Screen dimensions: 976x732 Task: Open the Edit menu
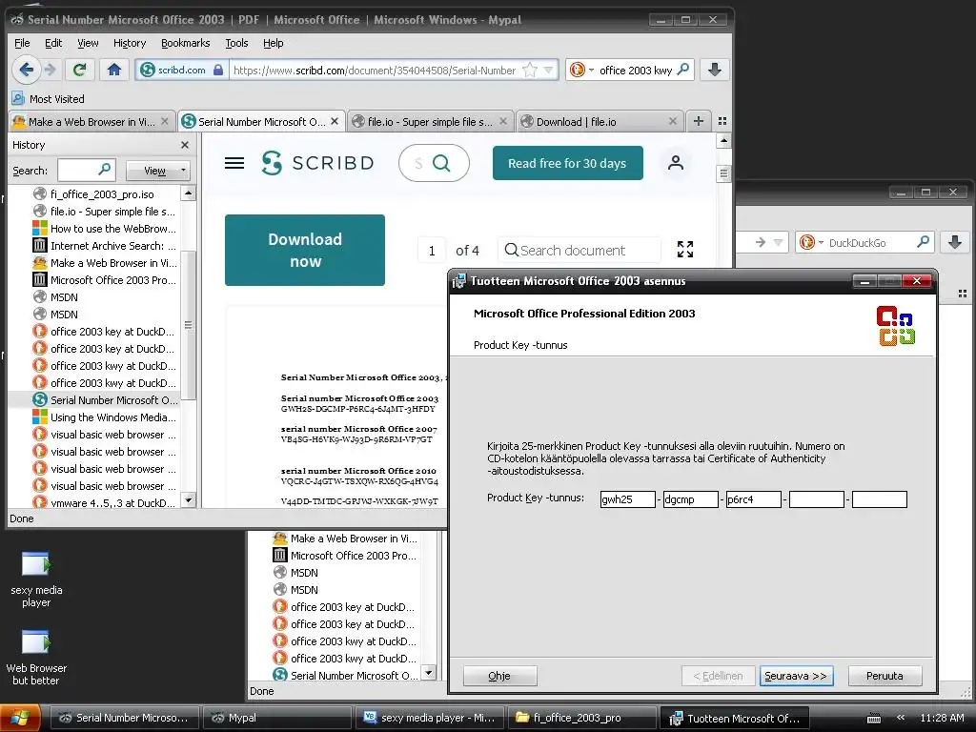(x=53, y=43)
